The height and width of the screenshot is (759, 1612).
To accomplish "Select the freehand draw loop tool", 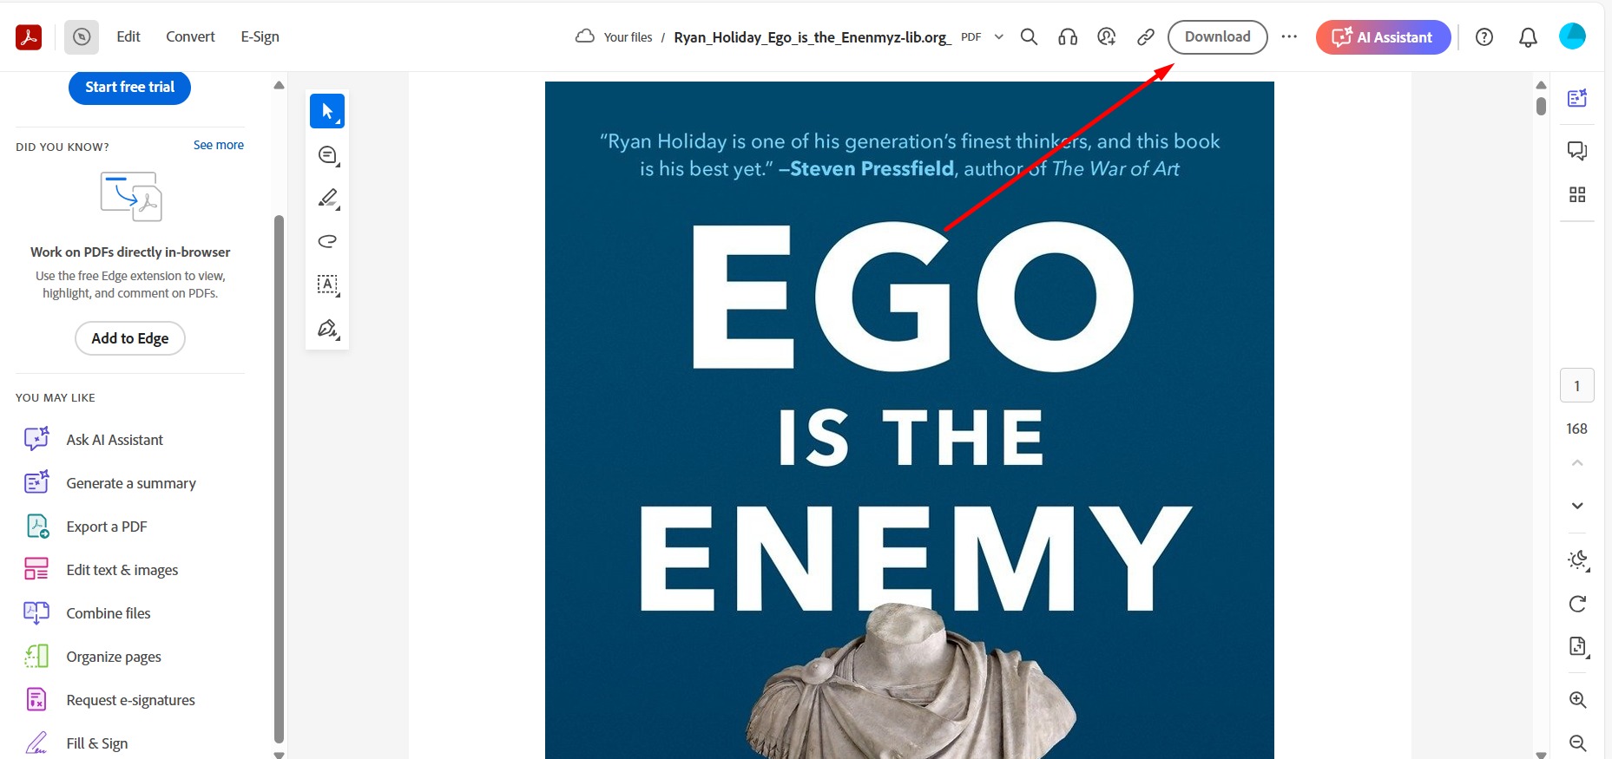I will pyautogui.click(x=327, y=241).
